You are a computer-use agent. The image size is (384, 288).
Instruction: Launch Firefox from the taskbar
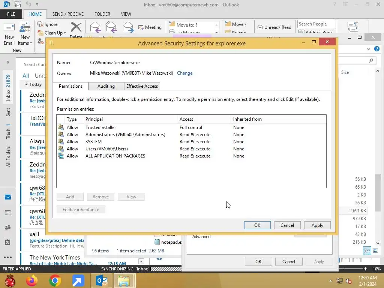[32, 280]
